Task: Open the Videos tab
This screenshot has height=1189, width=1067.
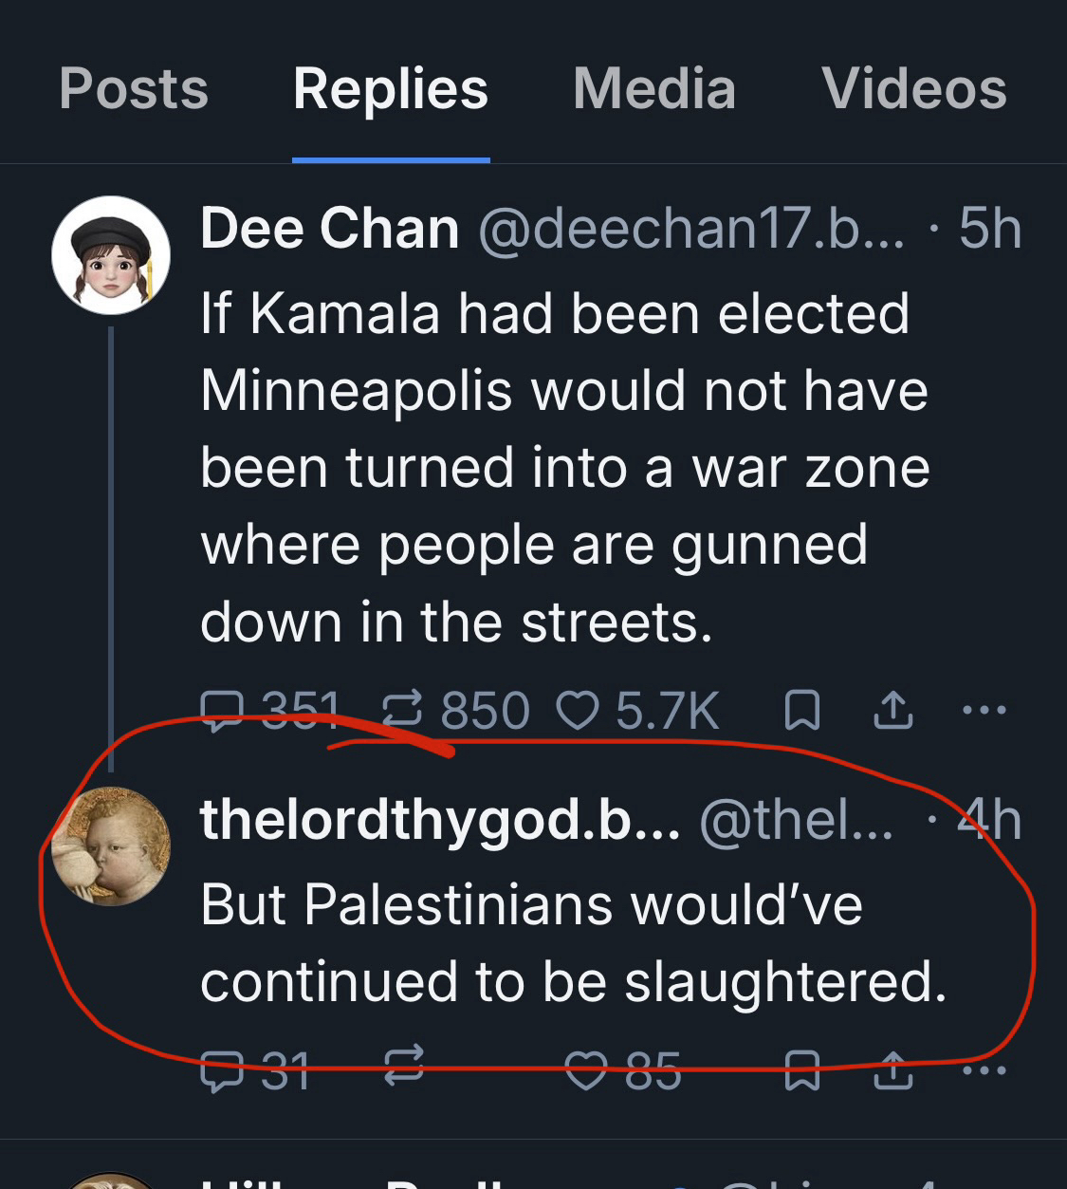Action: tap(913, 89)
